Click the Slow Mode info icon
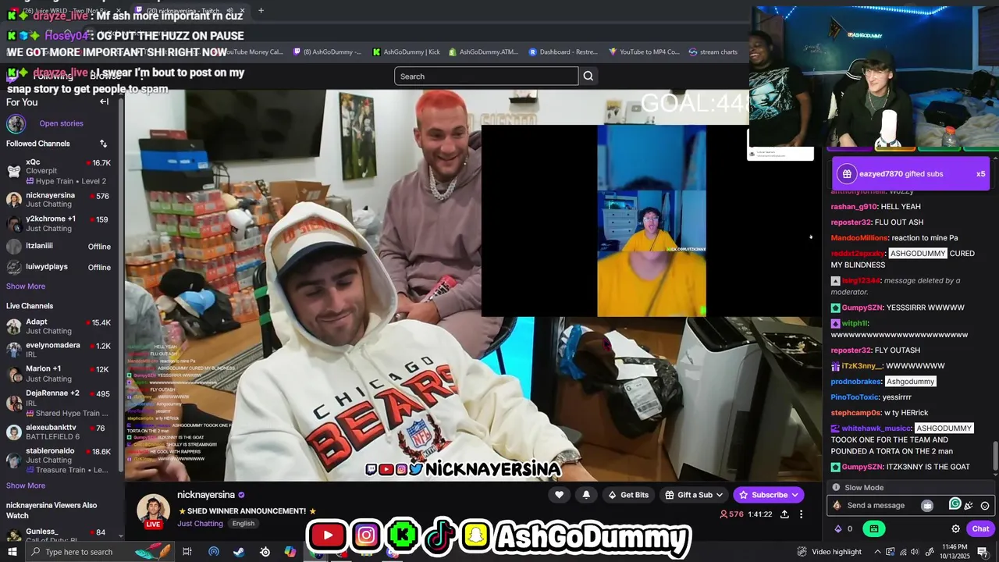Viewport: 999px width, 562px height. click(836, 487)
